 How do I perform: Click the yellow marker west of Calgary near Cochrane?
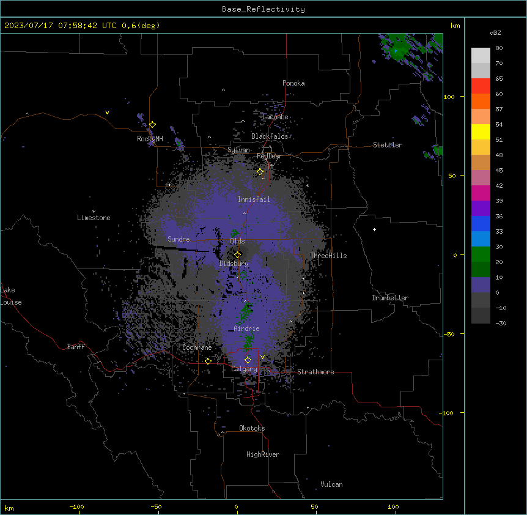[208, 361]
